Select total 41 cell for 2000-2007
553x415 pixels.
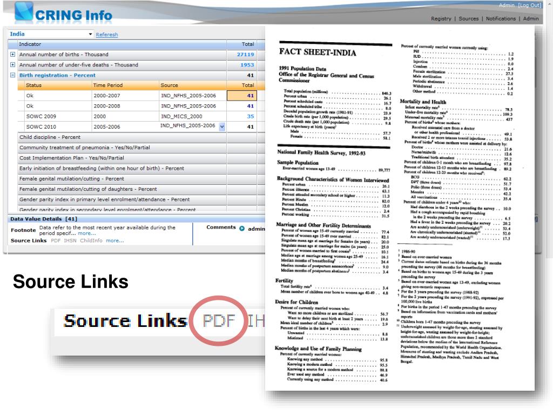(x=242, y=96)
